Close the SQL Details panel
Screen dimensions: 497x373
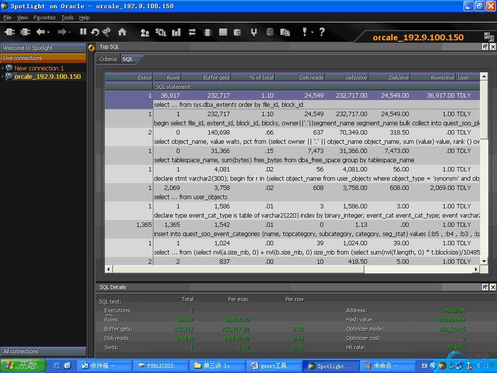click(x=493, y=287)
